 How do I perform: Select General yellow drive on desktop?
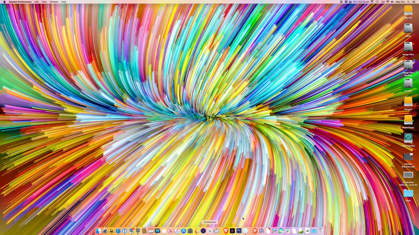(408, 101)
